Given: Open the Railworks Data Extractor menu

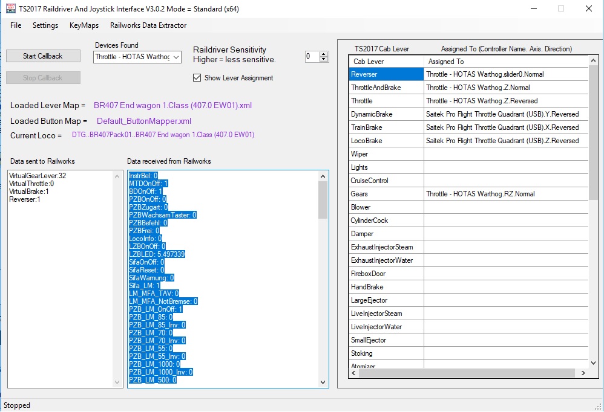Looking at the screenshot, I should 148,25.
